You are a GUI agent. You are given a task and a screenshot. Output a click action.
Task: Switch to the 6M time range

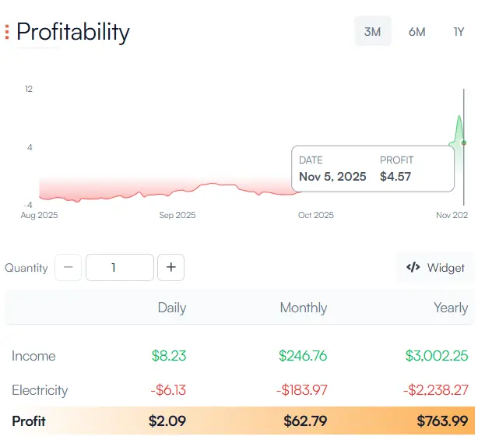point(416,32)
